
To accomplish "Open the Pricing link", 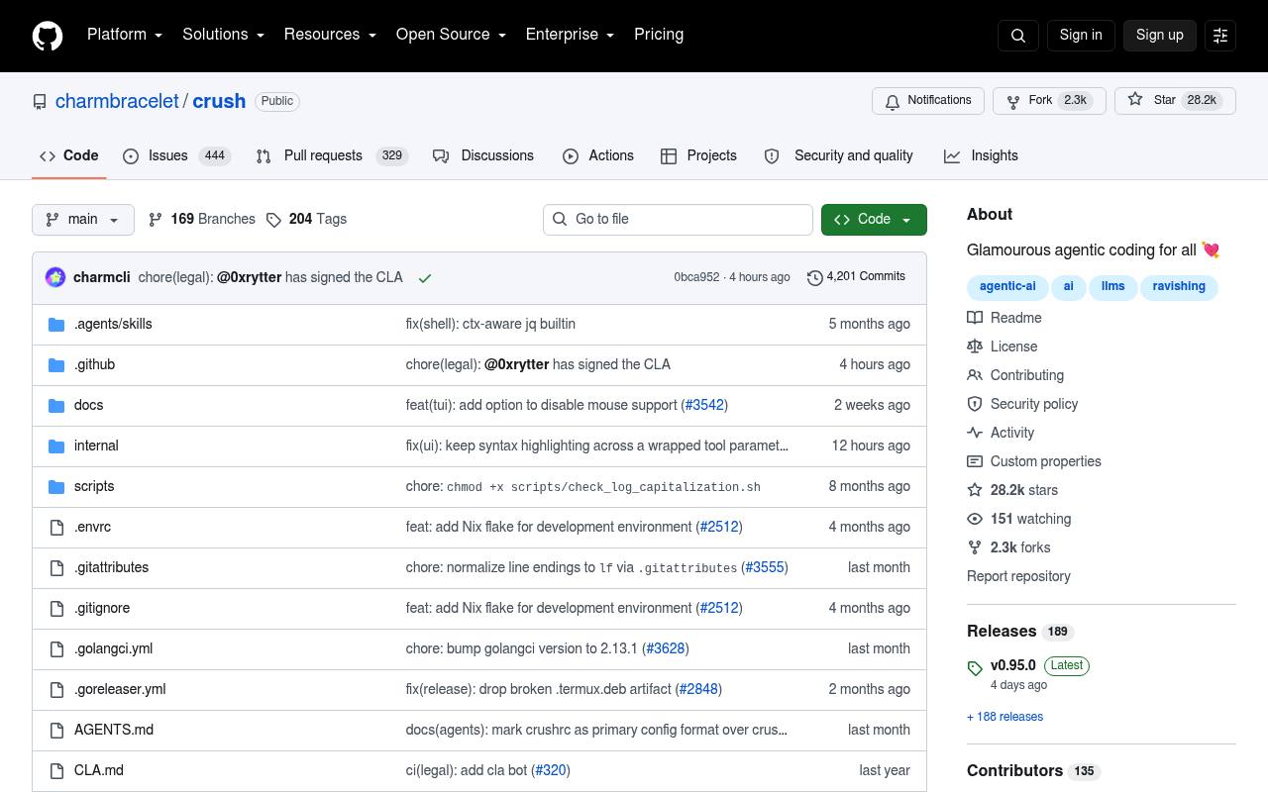I will (659, 35).
